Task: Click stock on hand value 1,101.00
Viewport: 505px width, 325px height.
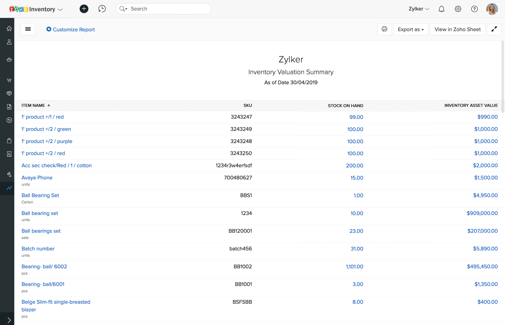Action: pyautogui.click(x=355, y=267)
